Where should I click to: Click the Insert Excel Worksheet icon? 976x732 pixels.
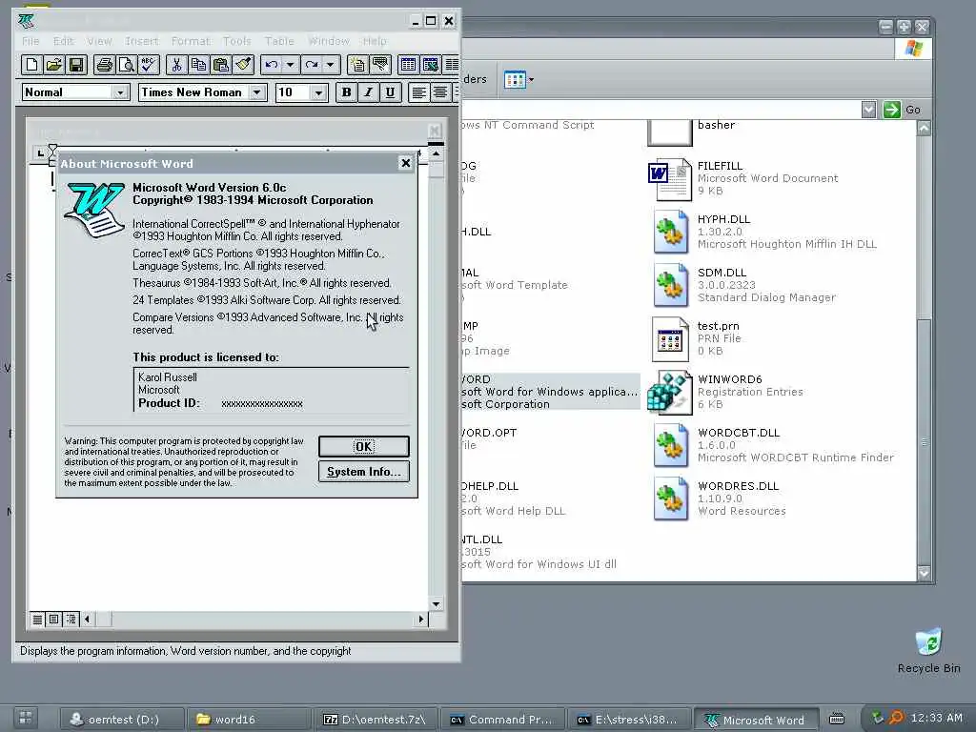pyautogui.click(x=431, y=65)
